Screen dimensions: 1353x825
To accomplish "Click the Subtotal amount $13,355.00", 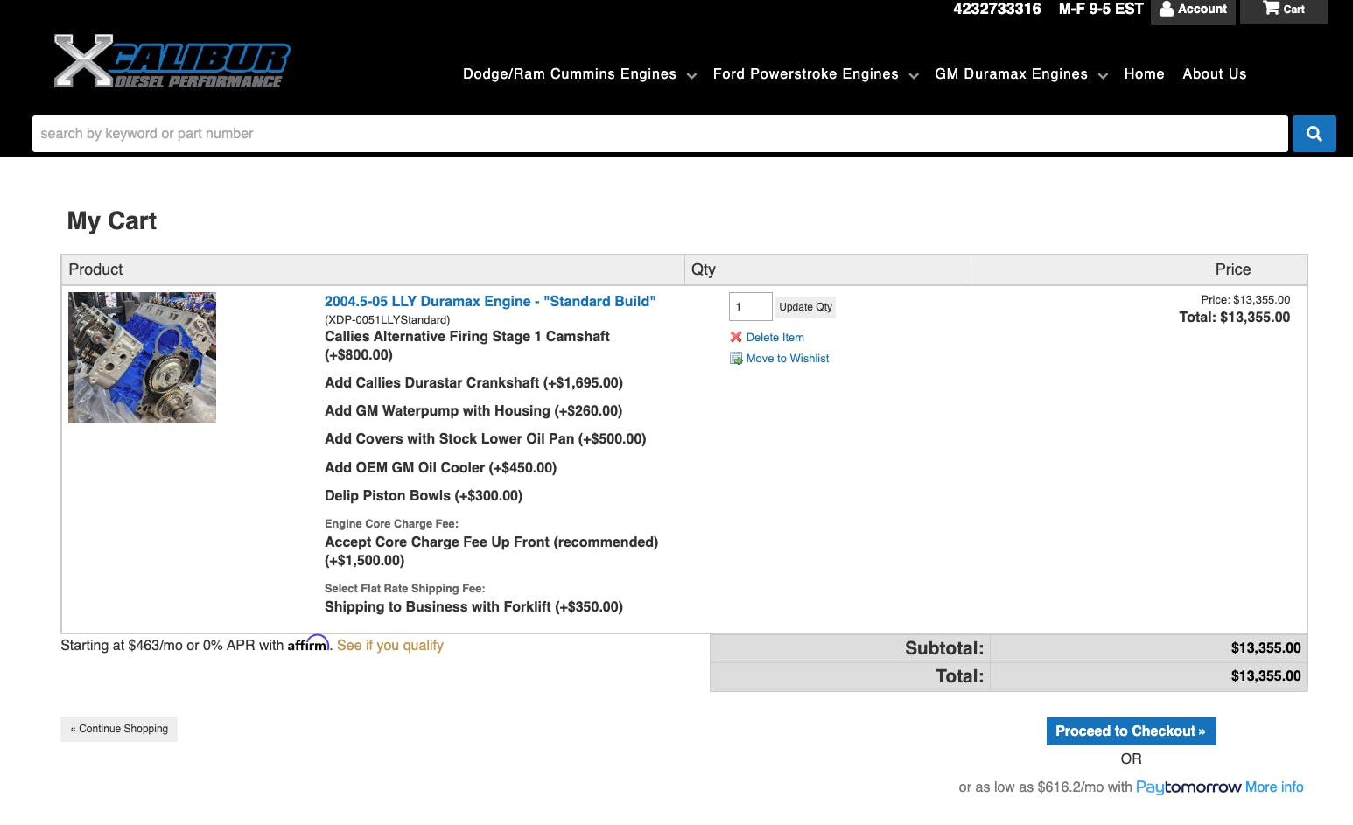I will point(1265,648).
